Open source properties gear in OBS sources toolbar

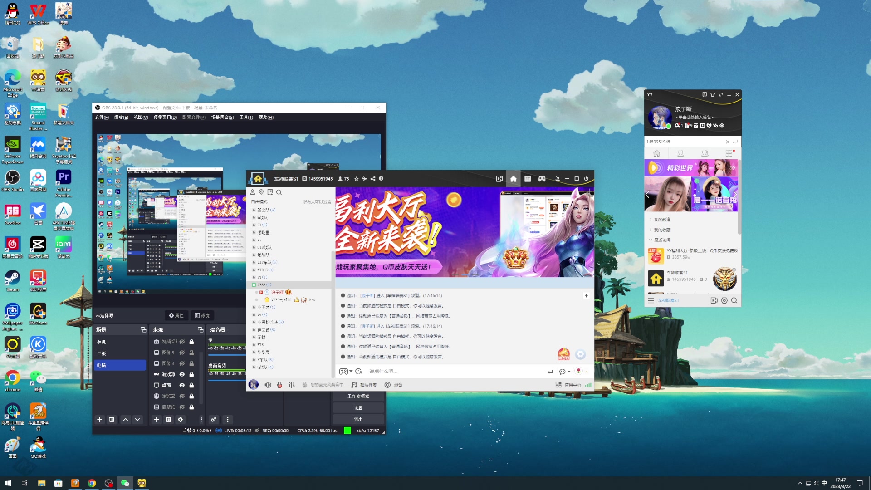coord(180,420)
